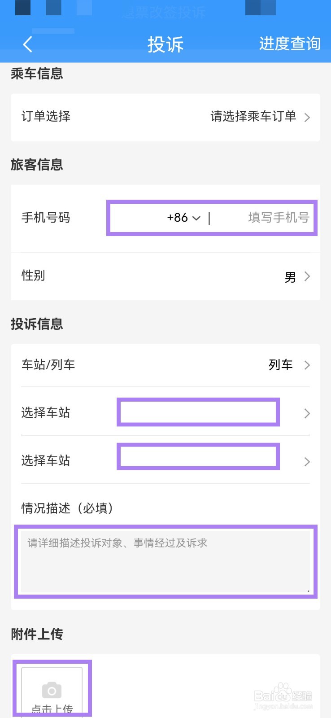
Task: Click first 选择车站 chevron arrow
Action: coord(307,413)
